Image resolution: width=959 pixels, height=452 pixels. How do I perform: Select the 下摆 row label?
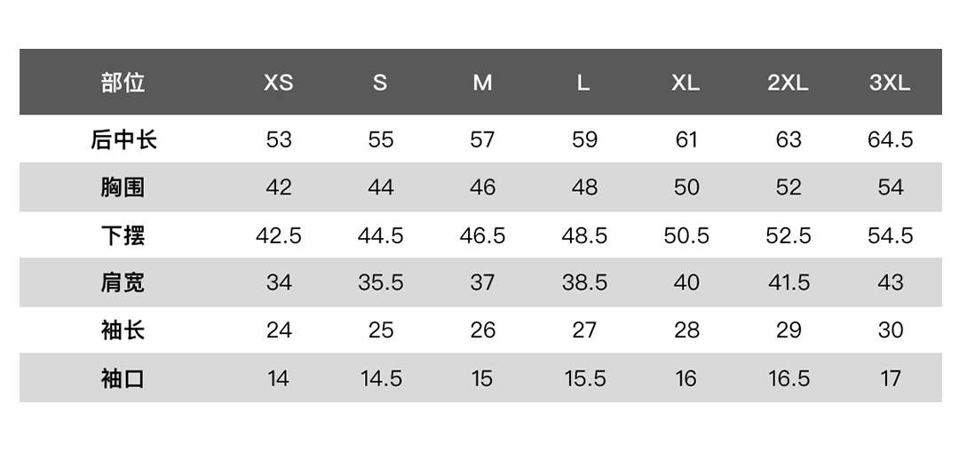coord(123,235)
